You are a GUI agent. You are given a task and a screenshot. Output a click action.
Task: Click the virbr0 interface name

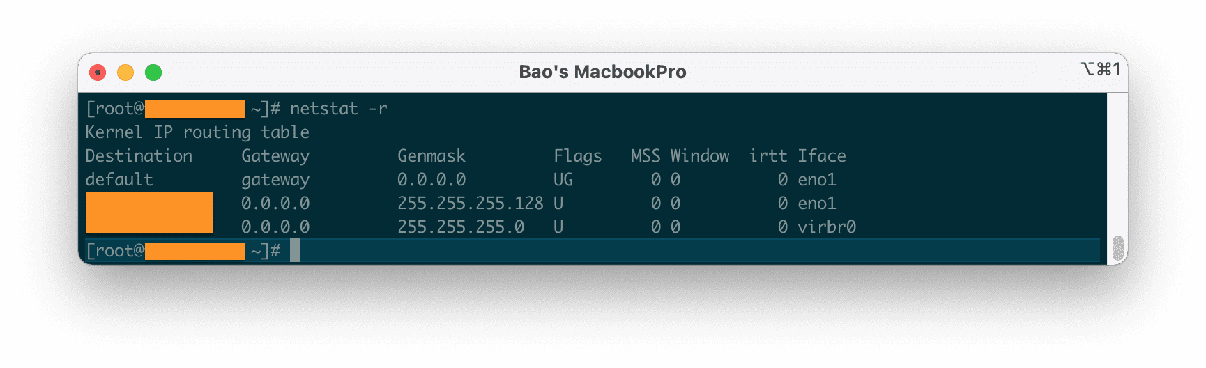pyautogui.click(x=827, y=227)
